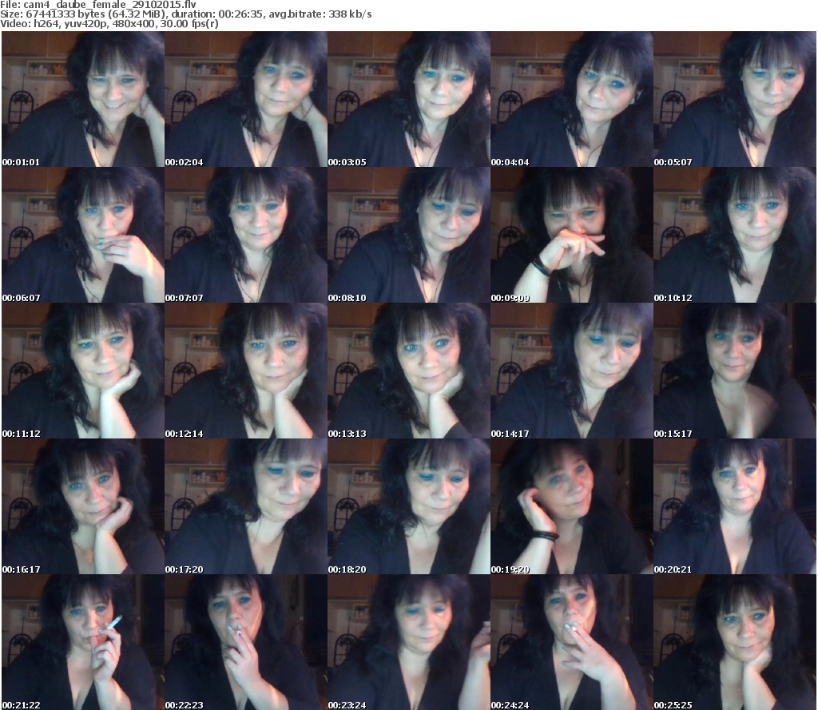Select the thumbnail frame stamped 00:03:05
818x710 pixels.
[x=409, y=99]
